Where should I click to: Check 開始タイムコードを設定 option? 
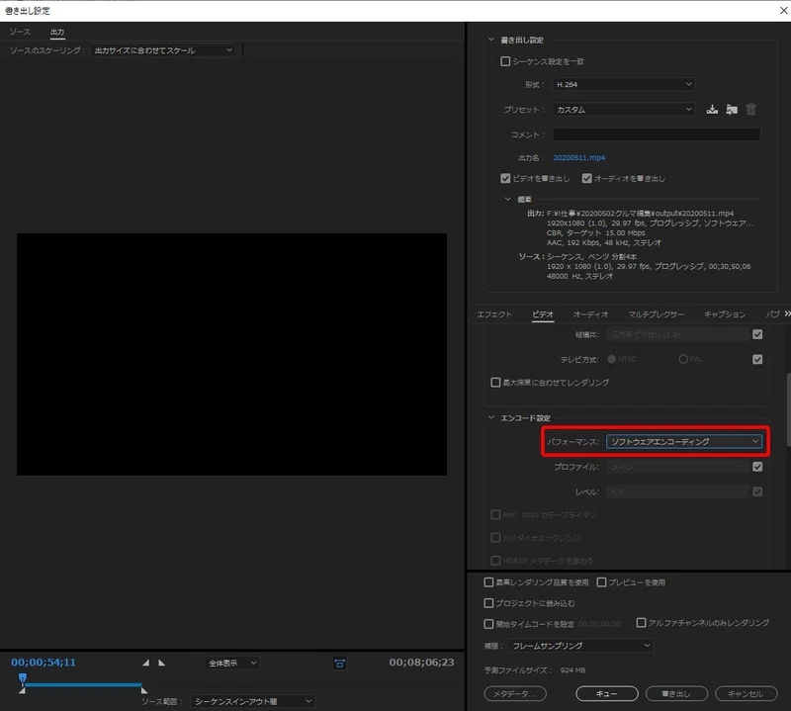tap(488, 624)
